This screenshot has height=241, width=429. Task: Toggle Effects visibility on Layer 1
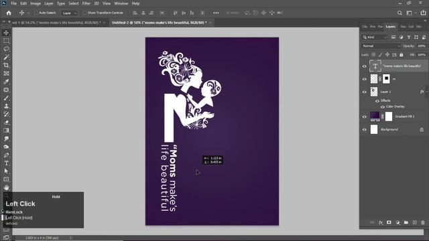click(x=377, y=101)
